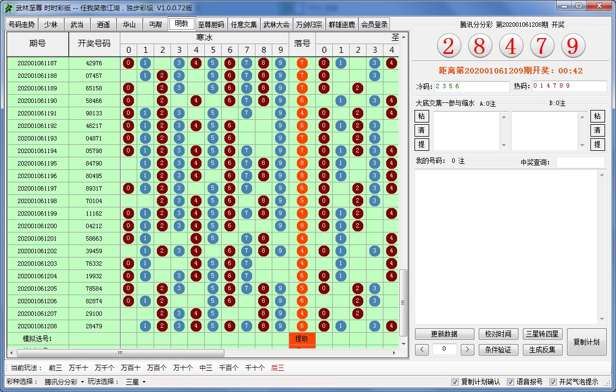Expand the 三星 play method dropdown

point(136,382)
